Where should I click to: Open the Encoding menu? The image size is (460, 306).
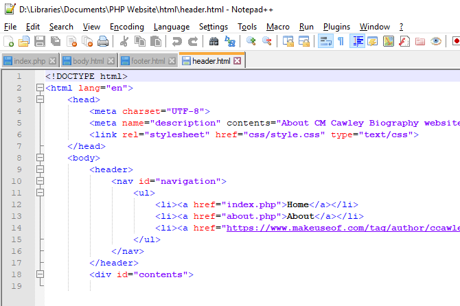click(127, 27)
